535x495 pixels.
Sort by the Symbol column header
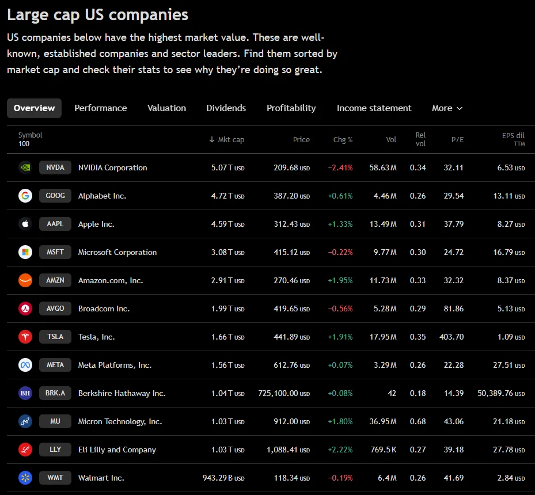[x=30, y=135]
